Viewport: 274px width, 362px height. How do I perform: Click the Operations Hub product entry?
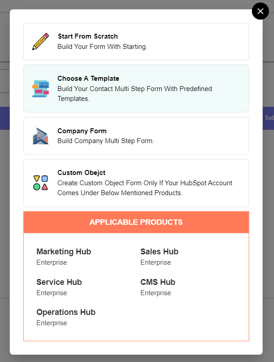(x=66, y=312)
